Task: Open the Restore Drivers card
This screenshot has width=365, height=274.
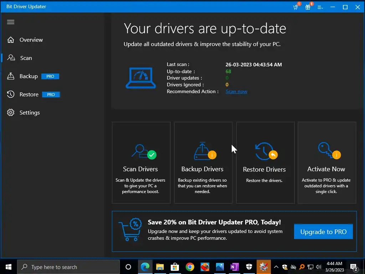Action: coord(265,163)
